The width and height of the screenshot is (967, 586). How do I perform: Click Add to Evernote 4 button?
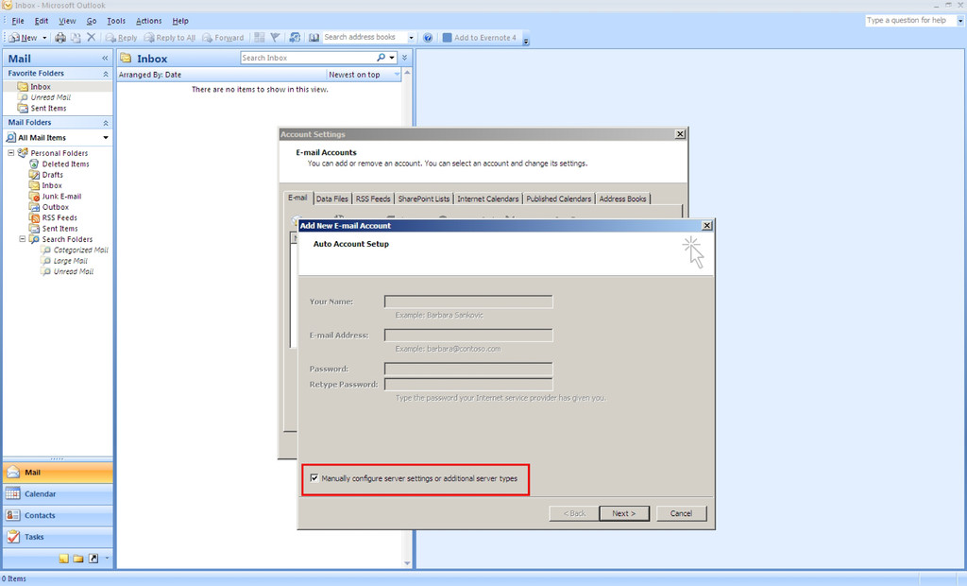479,38
